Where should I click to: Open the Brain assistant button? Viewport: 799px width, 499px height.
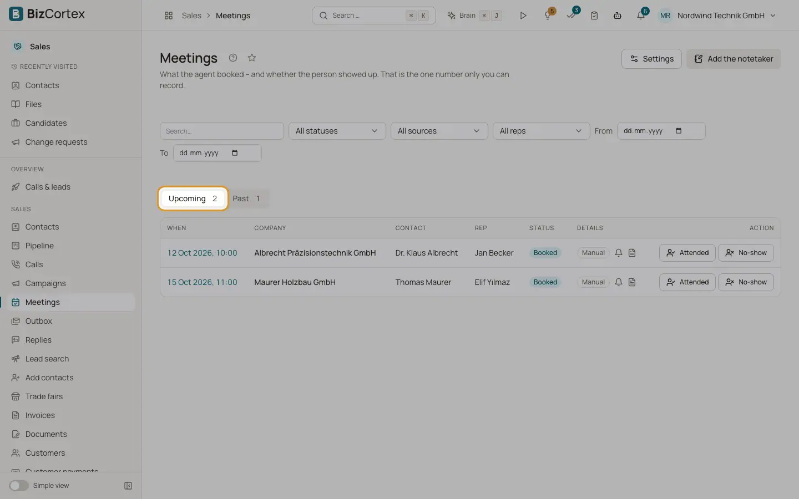(475, 16)
